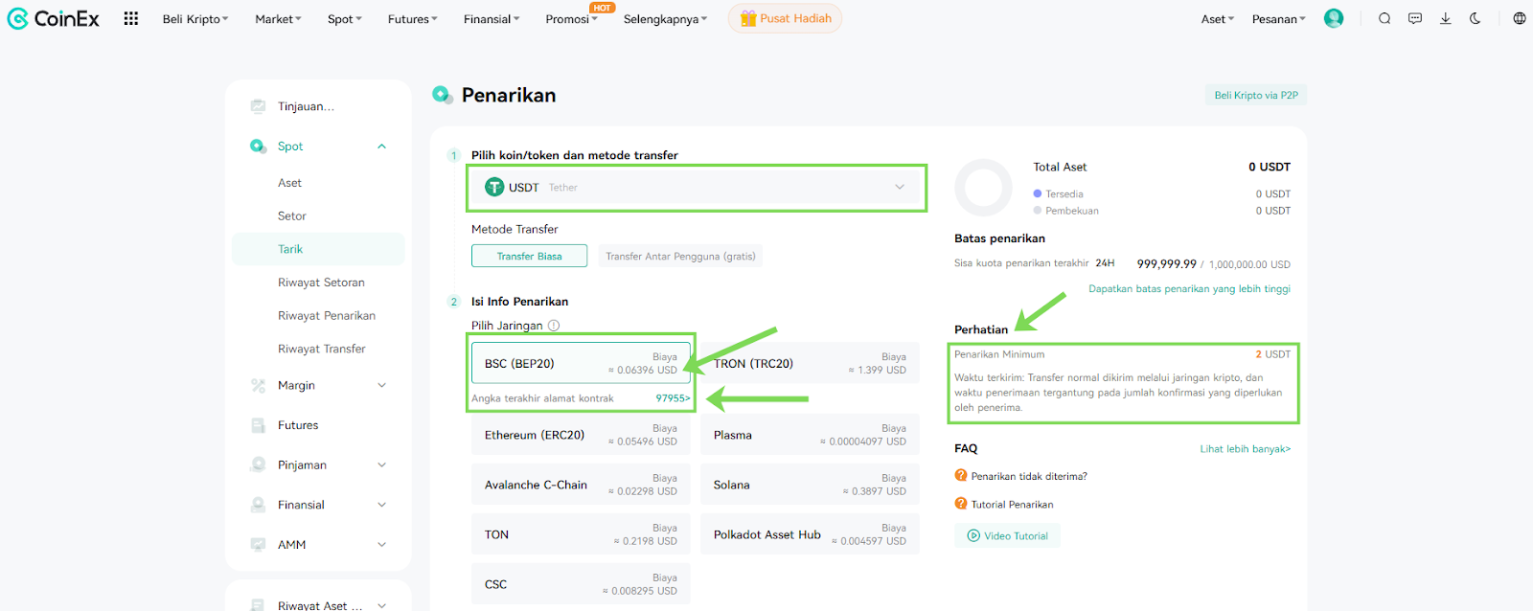Viewport: 1533px width, 611px height.
Task: Open Setor in the sidebar
Action: [x=292, y=215]
